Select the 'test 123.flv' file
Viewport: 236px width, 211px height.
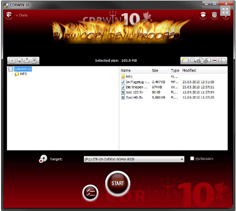(134, 92)
